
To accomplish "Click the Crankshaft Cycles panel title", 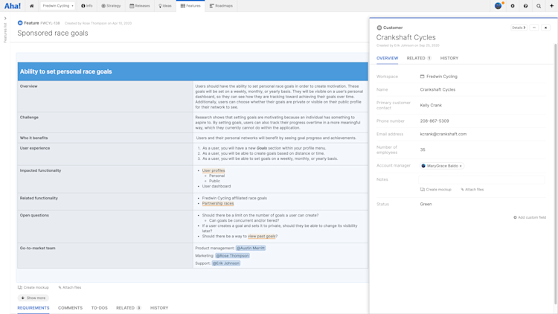I will 405,37.
